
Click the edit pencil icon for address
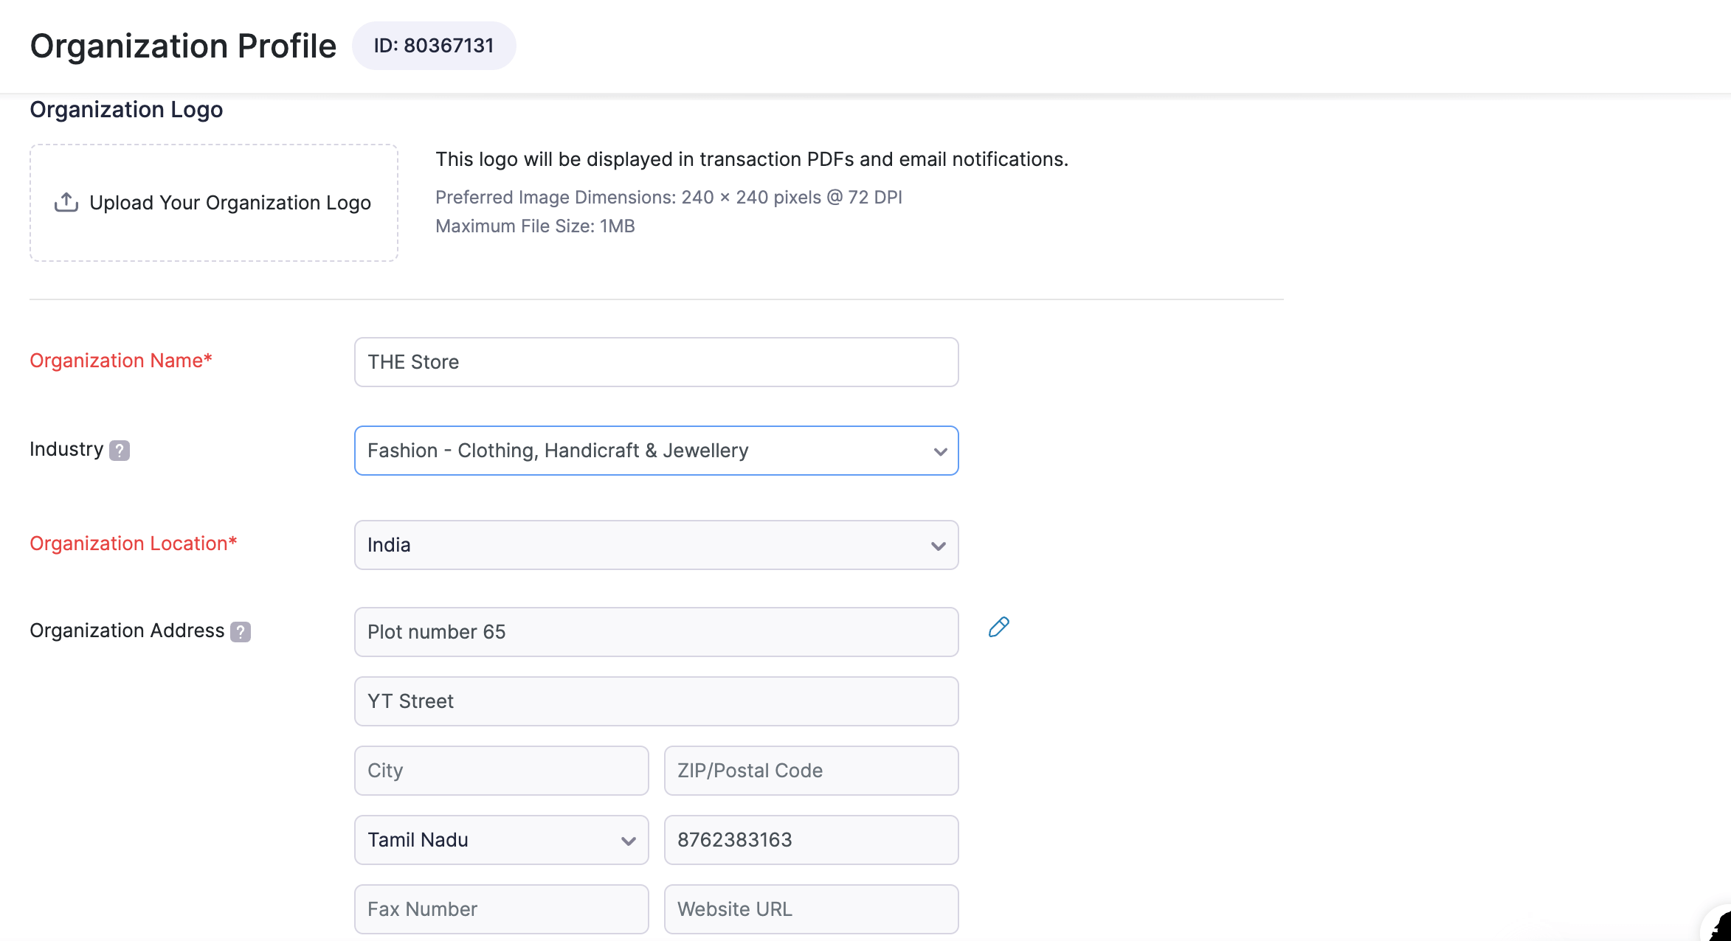998,627
